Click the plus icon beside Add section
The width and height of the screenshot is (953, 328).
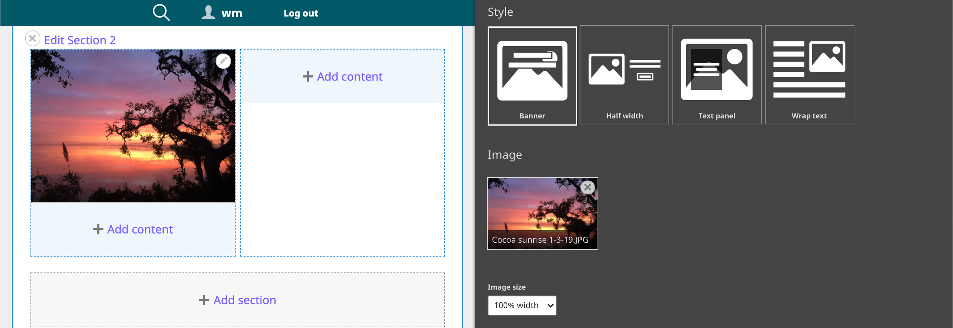[x=204, y=300]
